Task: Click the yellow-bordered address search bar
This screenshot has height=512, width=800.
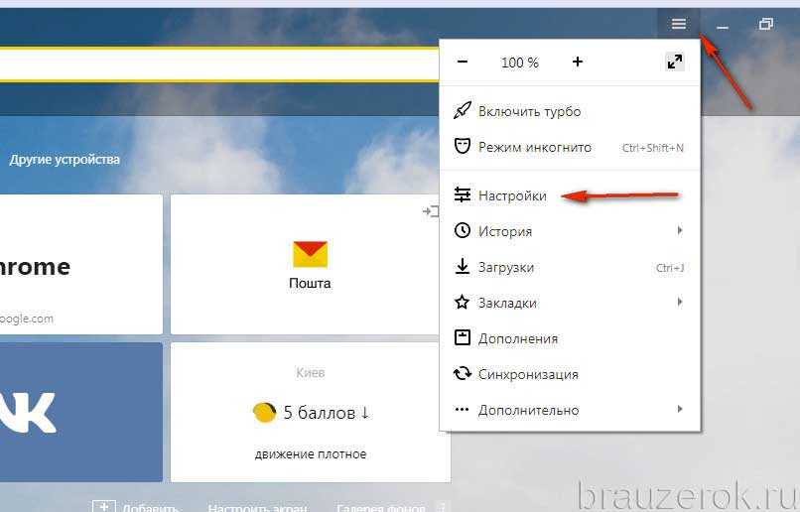Action: click(219, 64)
